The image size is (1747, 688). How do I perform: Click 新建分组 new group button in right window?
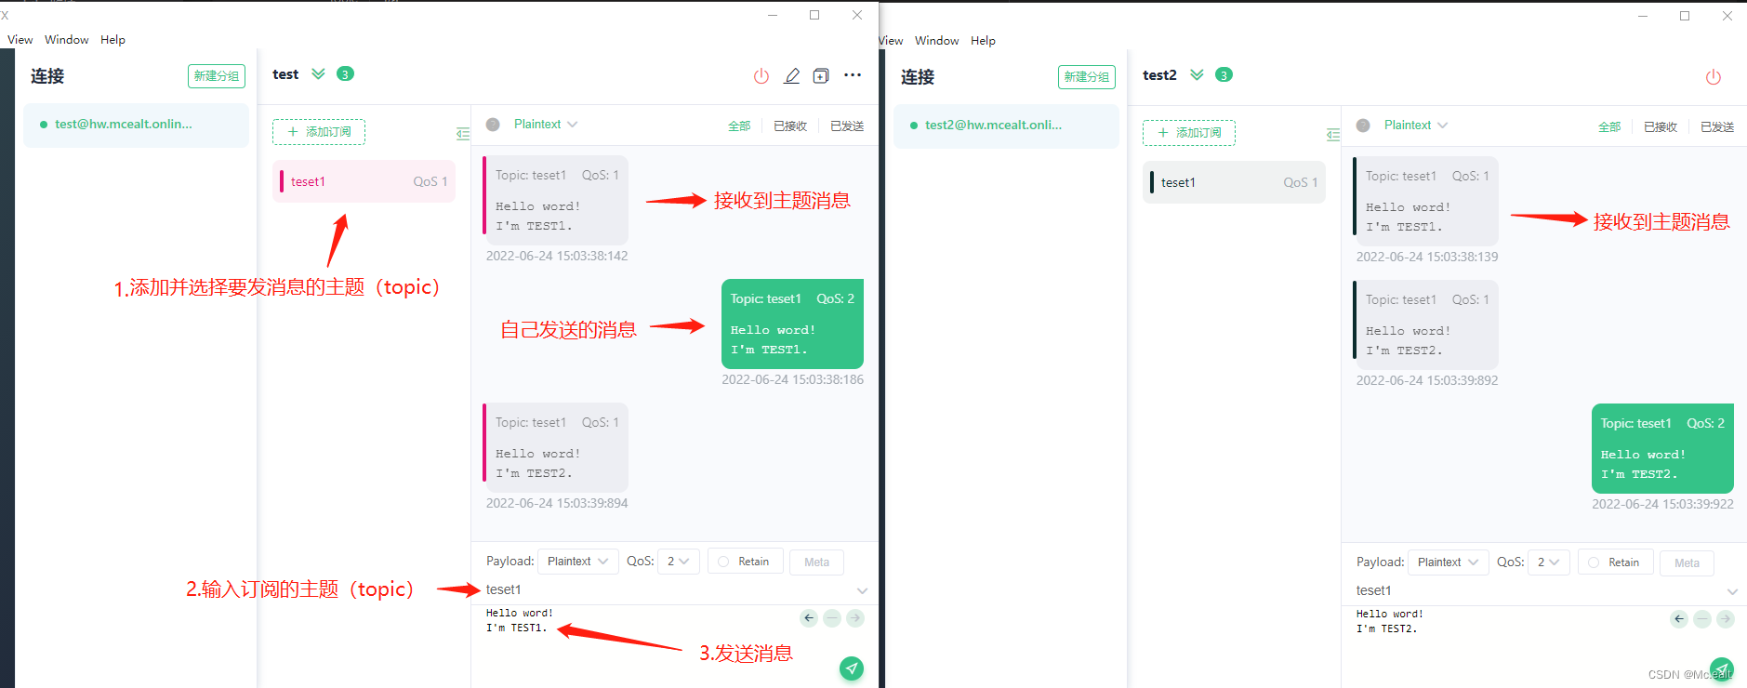pos(1087,77)
